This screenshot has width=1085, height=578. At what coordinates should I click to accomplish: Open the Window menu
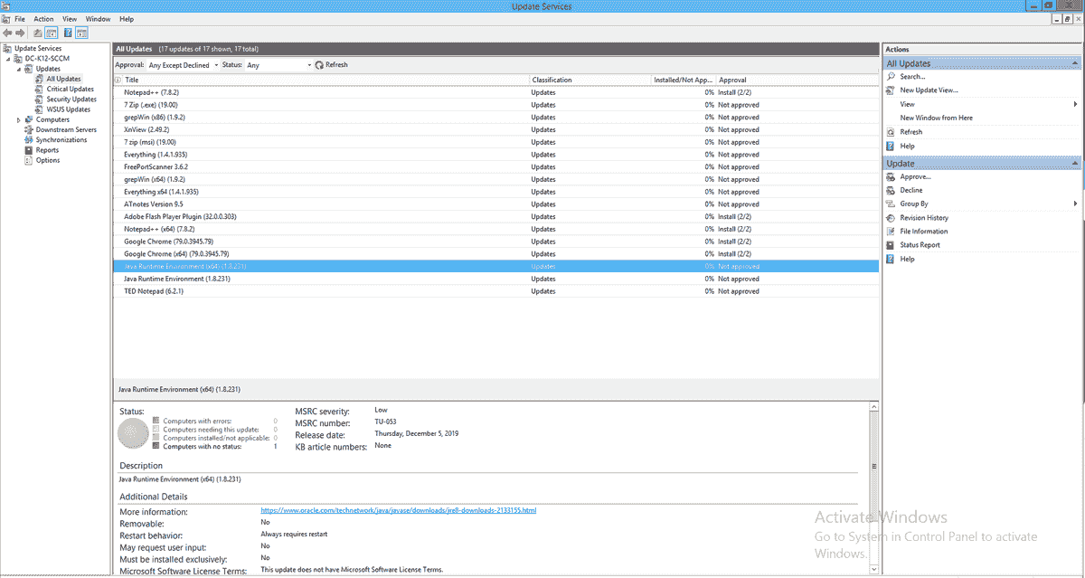click(98, 19)
